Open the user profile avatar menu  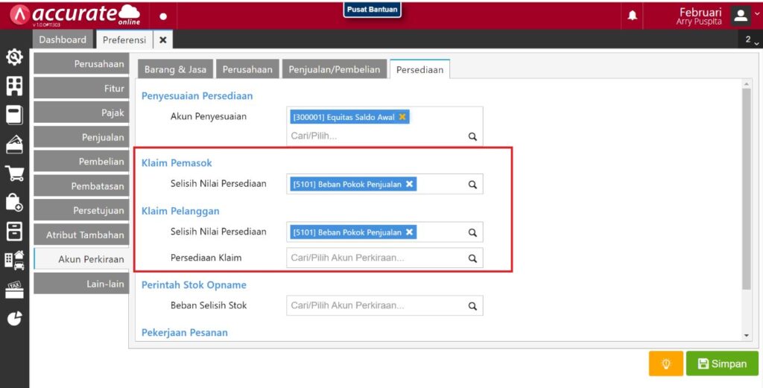coord(741,16)
